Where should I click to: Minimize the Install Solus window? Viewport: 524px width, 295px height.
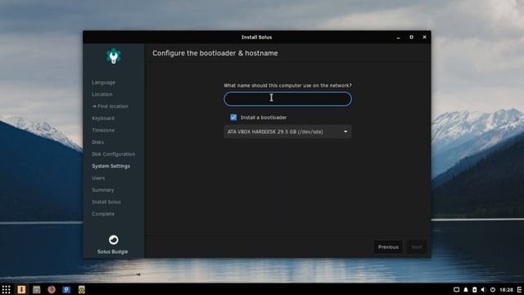coord(398,38)
